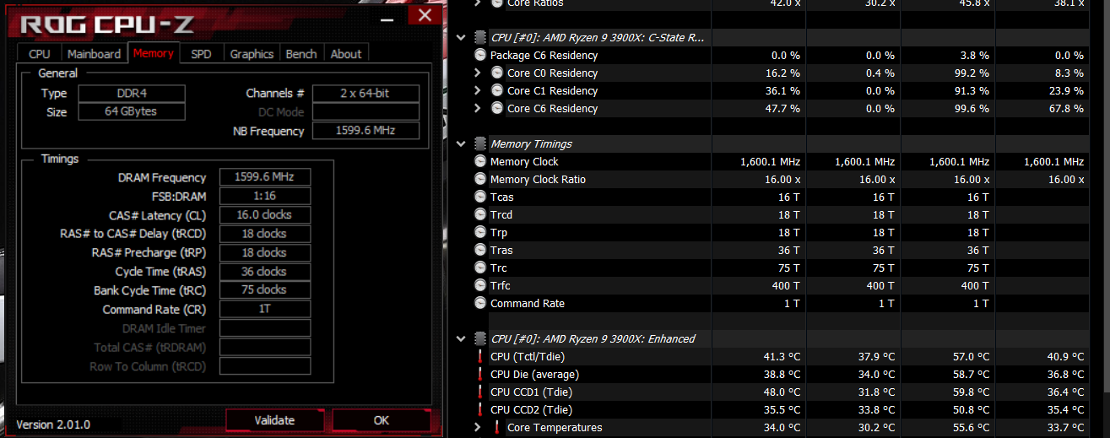Click the Bank Cycle Time value 75 clocks
Screen dimensions: 1110x438
(x=265, y=289)
